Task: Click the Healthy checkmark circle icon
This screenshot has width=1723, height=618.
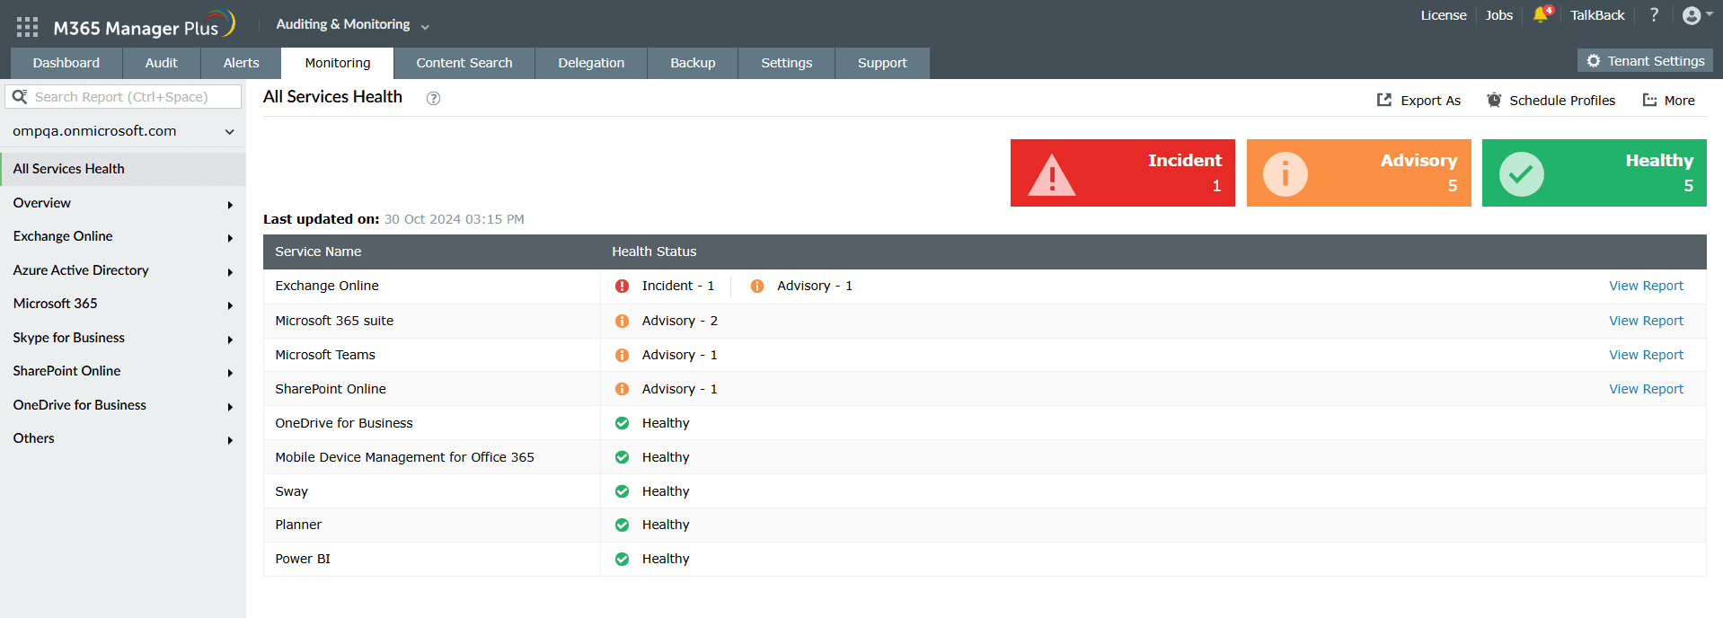Action: point(1521,173)
